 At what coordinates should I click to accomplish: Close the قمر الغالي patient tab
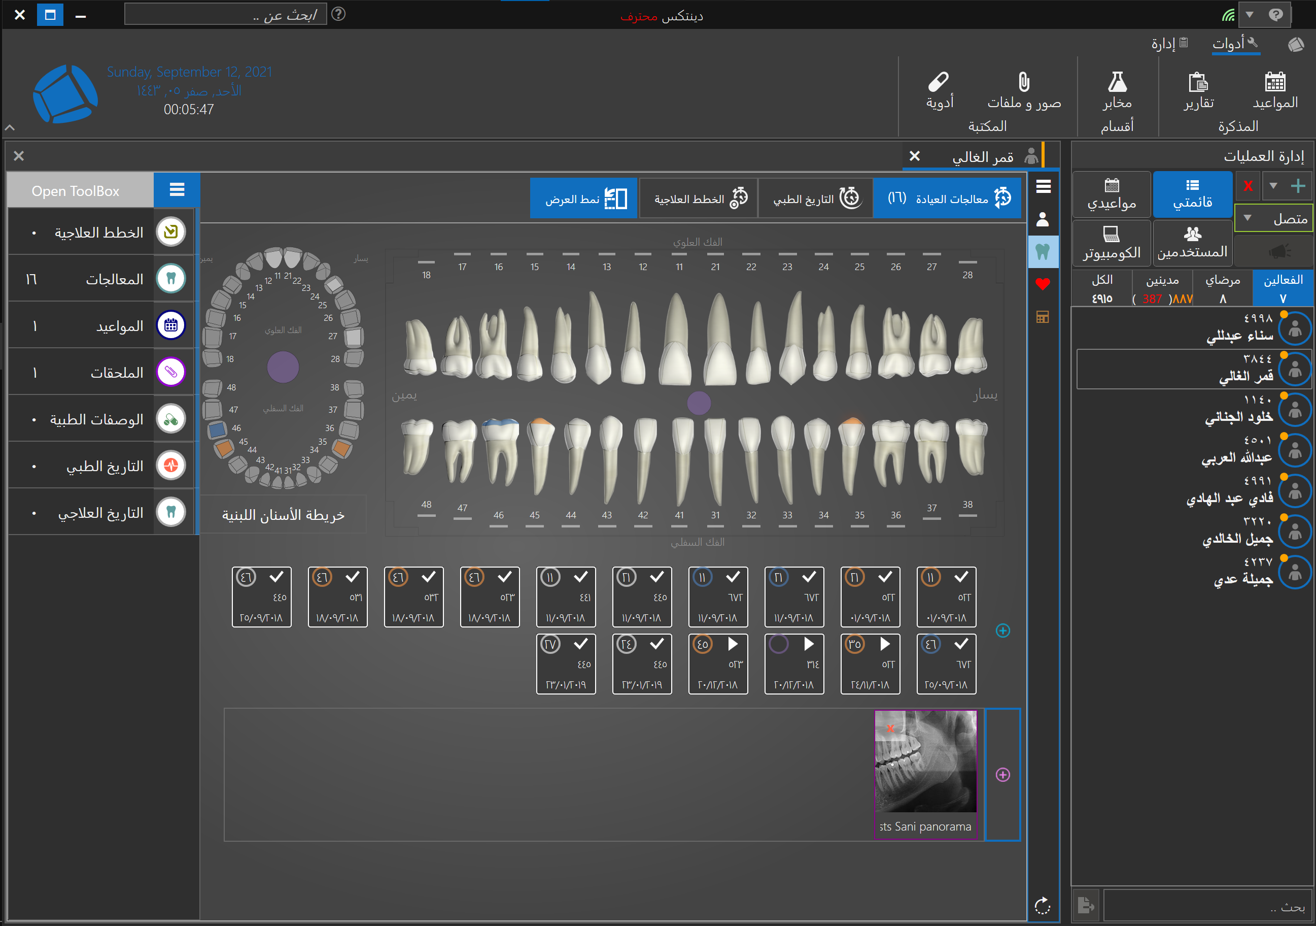[915, 156]
